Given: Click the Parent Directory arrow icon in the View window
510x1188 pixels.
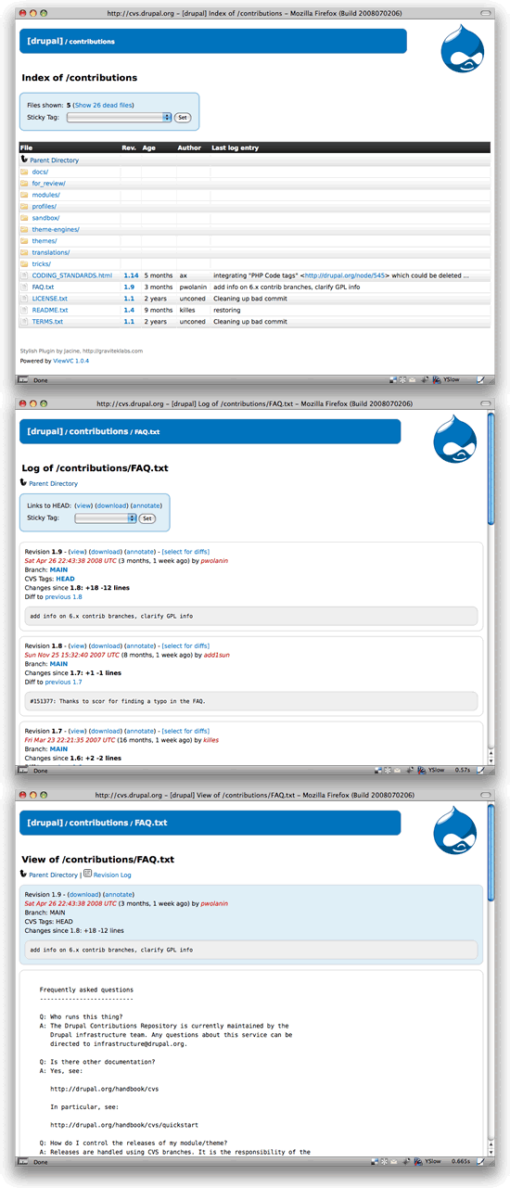Looking at the screenshot, I should point(24,875).
